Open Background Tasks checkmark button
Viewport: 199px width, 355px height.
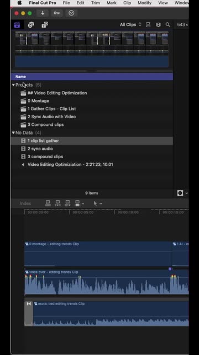[71, 13]
